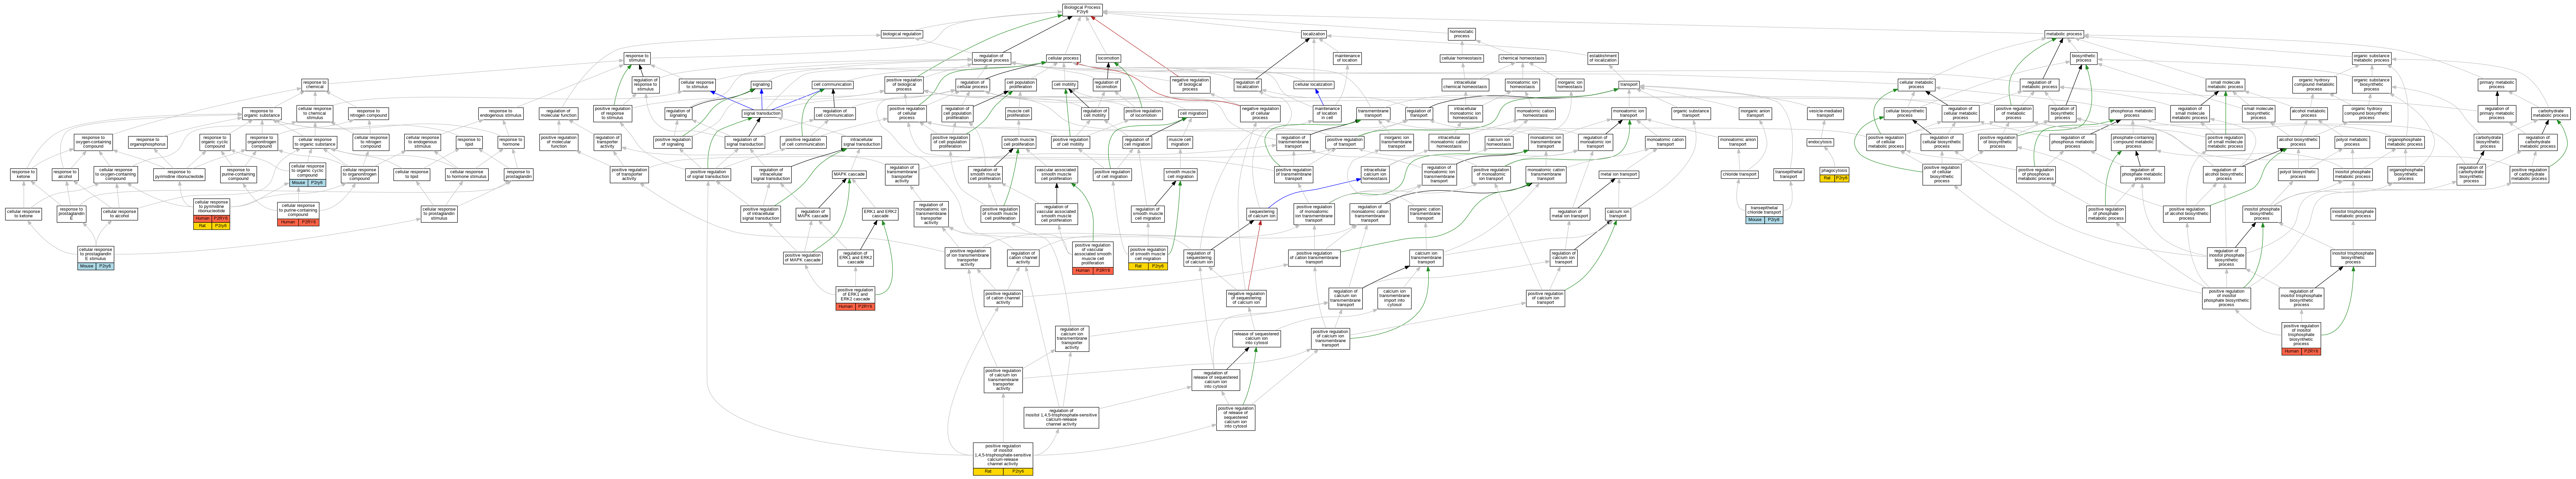Click the 'primary metabolic process' node
This screenshot has width=2576, height=479.
tap(2497, 85)
